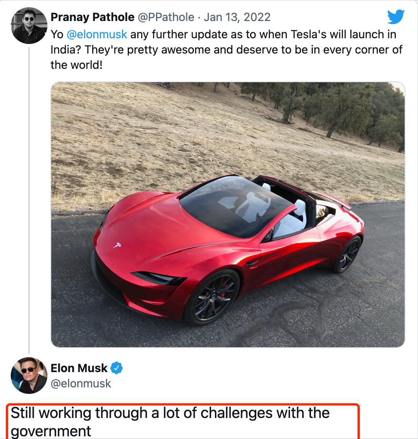418x439 pixels.
Task: Click the Twitter bird logo
Action: (x=396, y=16)
